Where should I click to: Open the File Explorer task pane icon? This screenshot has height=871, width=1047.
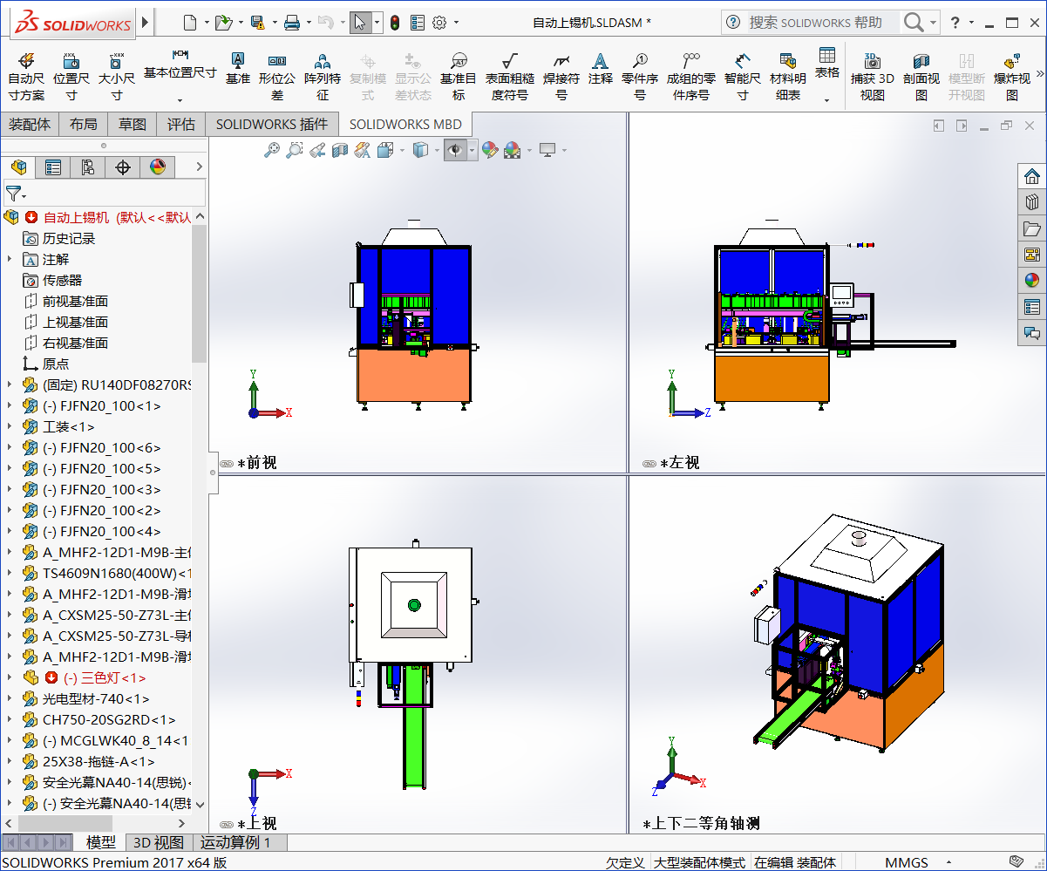1032,228
